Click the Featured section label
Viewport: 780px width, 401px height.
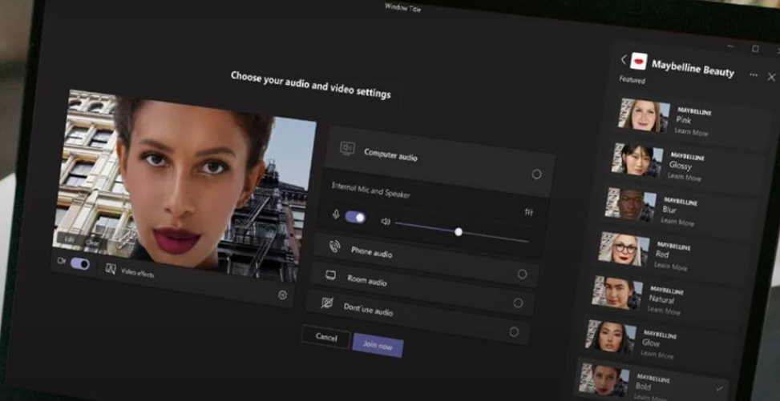point(632,80)
